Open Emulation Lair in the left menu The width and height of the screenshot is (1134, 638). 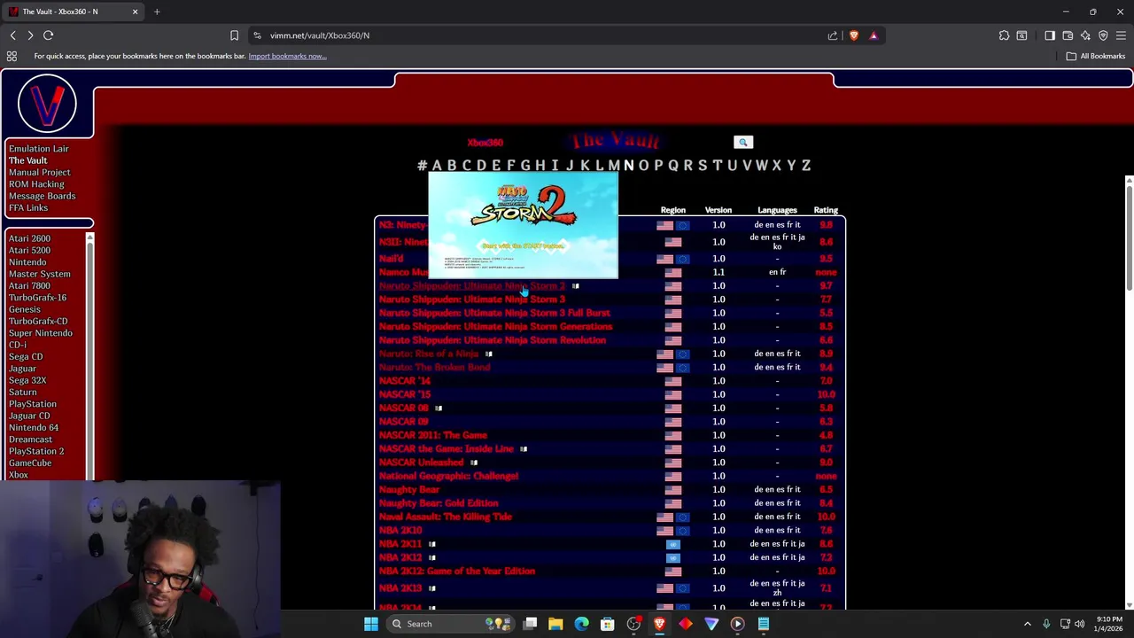point(38,149)
